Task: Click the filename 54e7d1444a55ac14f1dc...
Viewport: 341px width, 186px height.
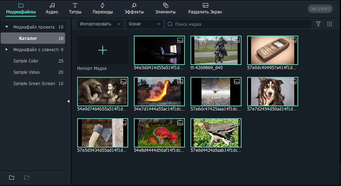Action: click(159, 109)
